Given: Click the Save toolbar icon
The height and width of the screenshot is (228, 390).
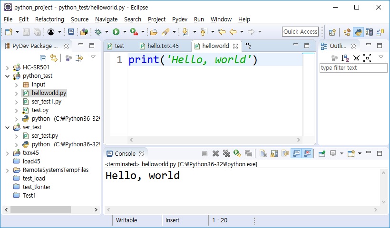Looking at the screenshot, I should pyautogui.click(x=26, y=32).
